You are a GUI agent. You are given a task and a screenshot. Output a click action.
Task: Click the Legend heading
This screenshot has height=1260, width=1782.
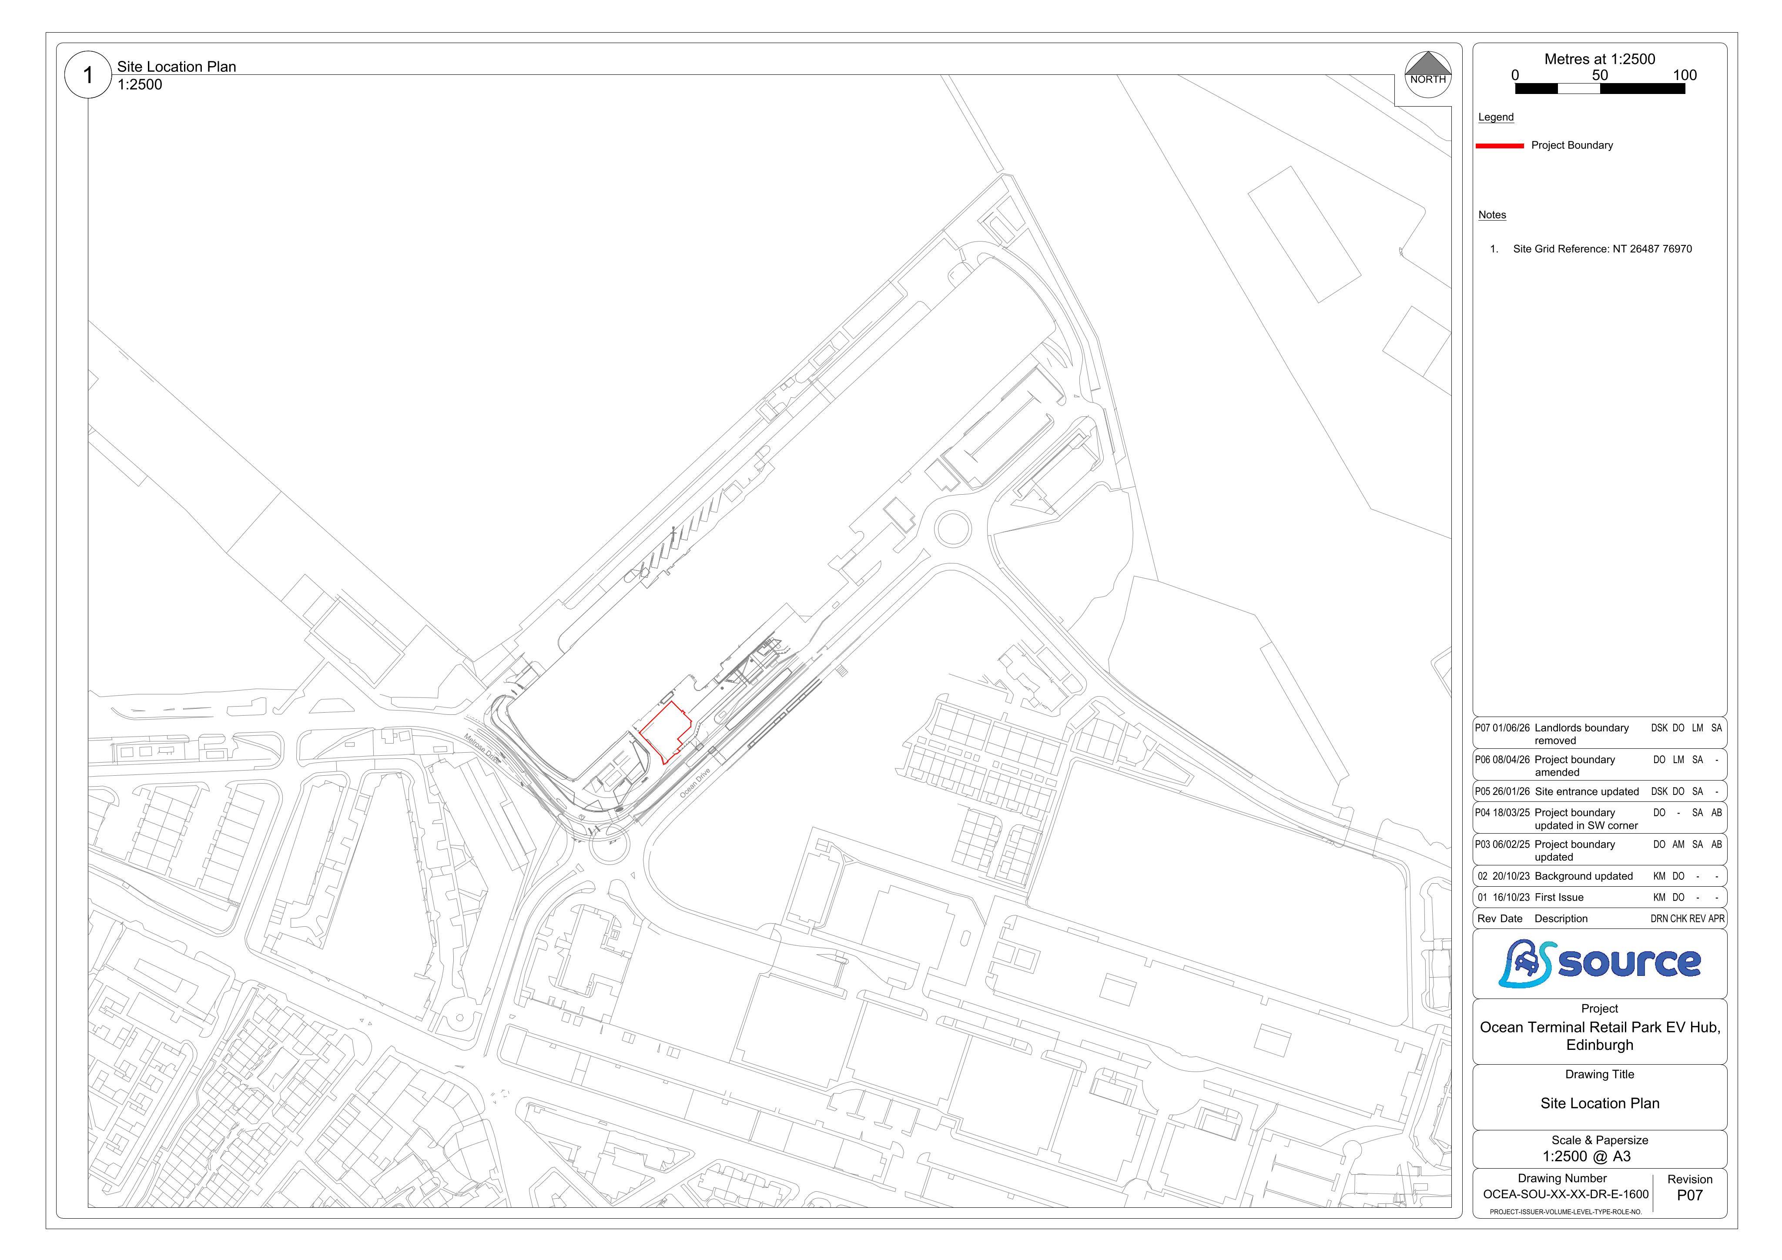click(1496, 117)
